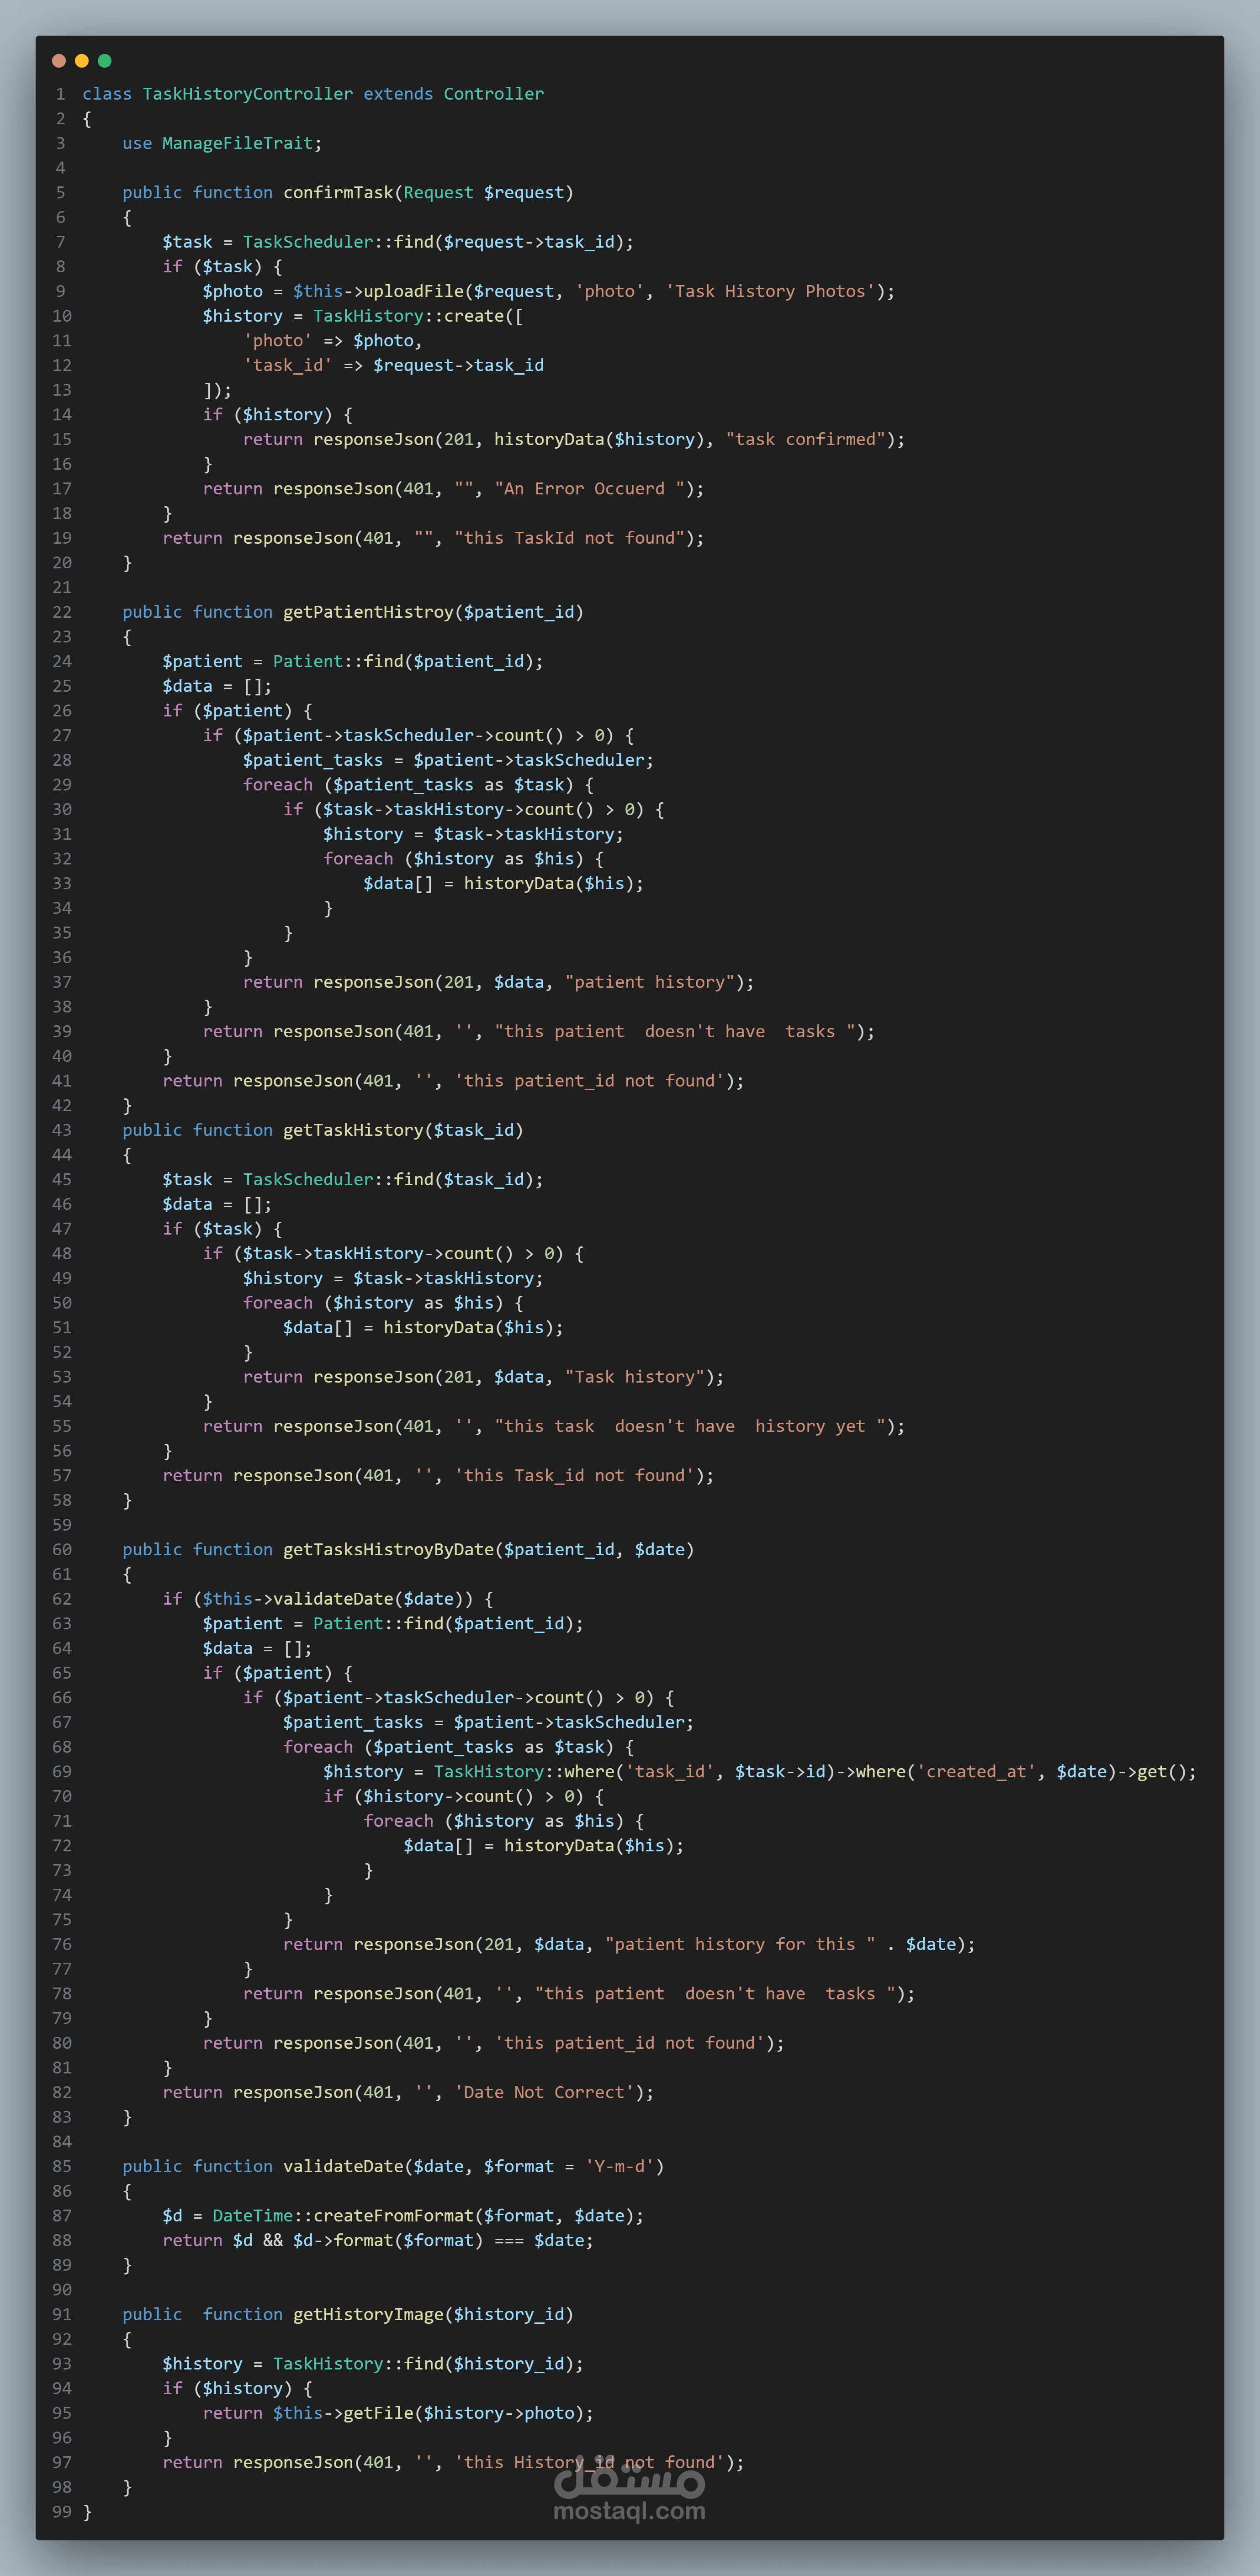Click the TaskHistory::create call

coord(409,316)
